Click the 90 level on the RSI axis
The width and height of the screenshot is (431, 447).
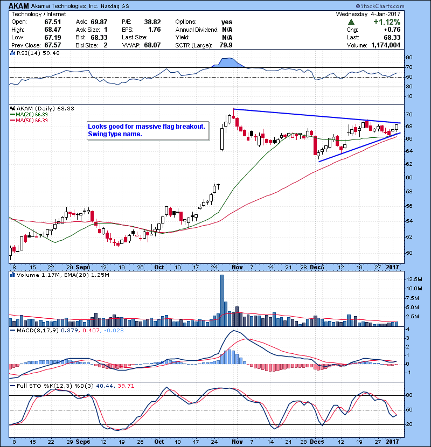(x=409, y=58)
